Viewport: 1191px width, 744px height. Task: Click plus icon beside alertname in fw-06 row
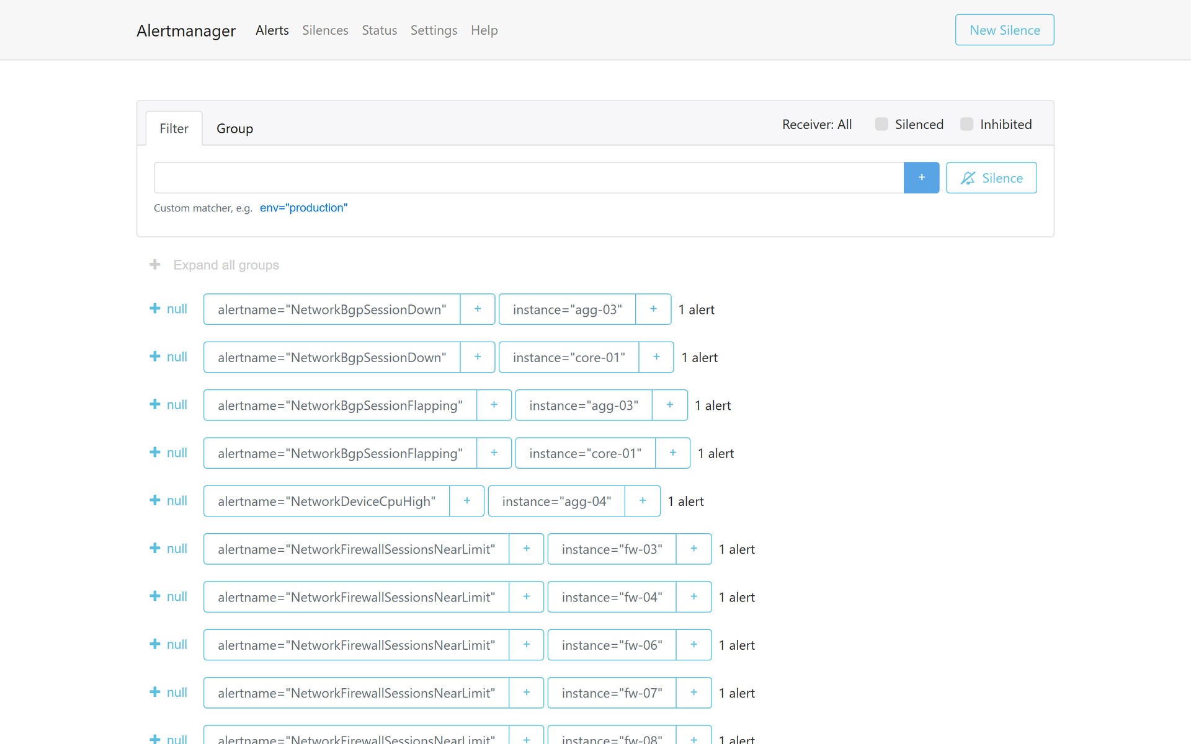point(526,645)
